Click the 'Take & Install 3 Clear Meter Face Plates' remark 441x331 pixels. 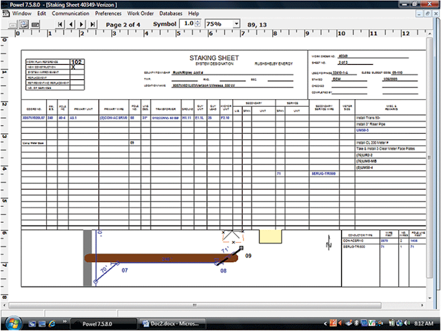point(385,149)
